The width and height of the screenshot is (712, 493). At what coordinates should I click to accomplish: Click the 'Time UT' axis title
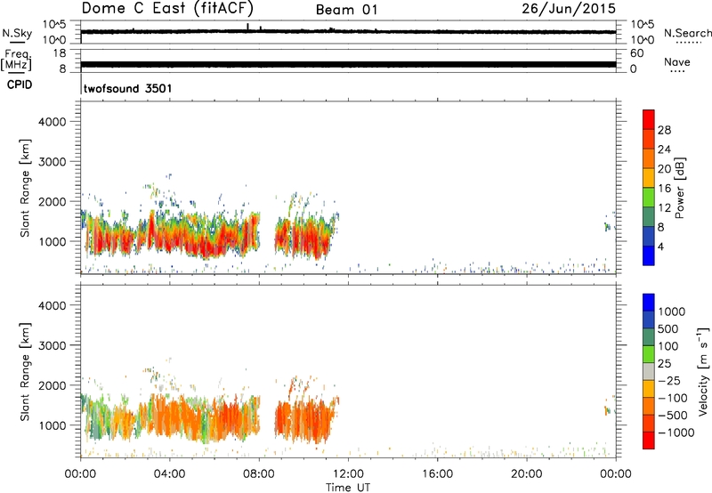click(x=348, y=488)
